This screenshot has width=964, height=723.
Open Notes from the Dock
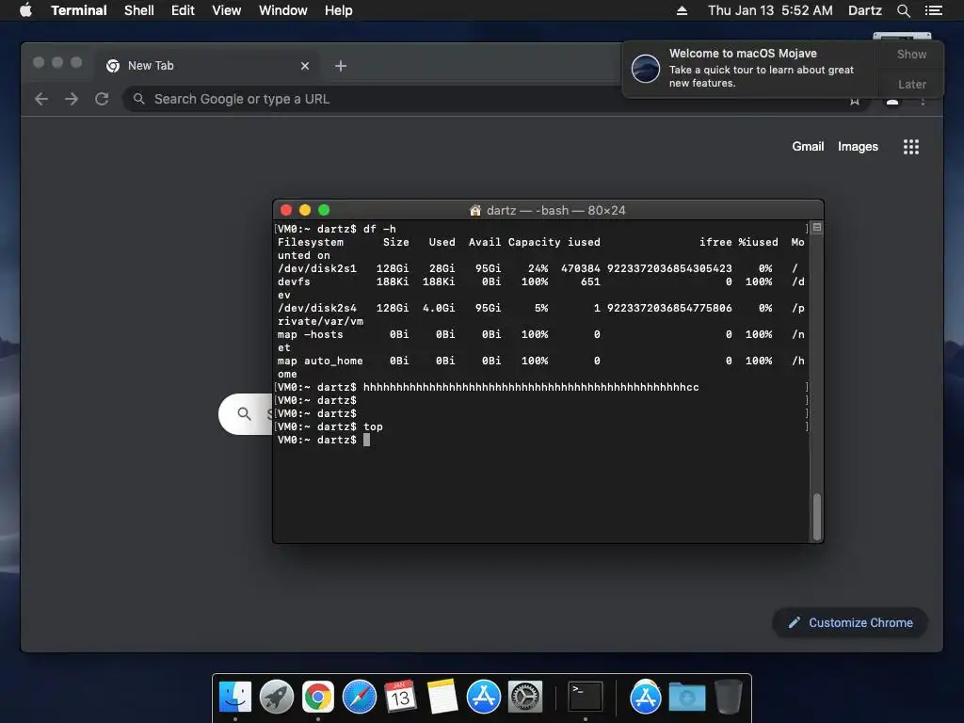click(442, 697)
